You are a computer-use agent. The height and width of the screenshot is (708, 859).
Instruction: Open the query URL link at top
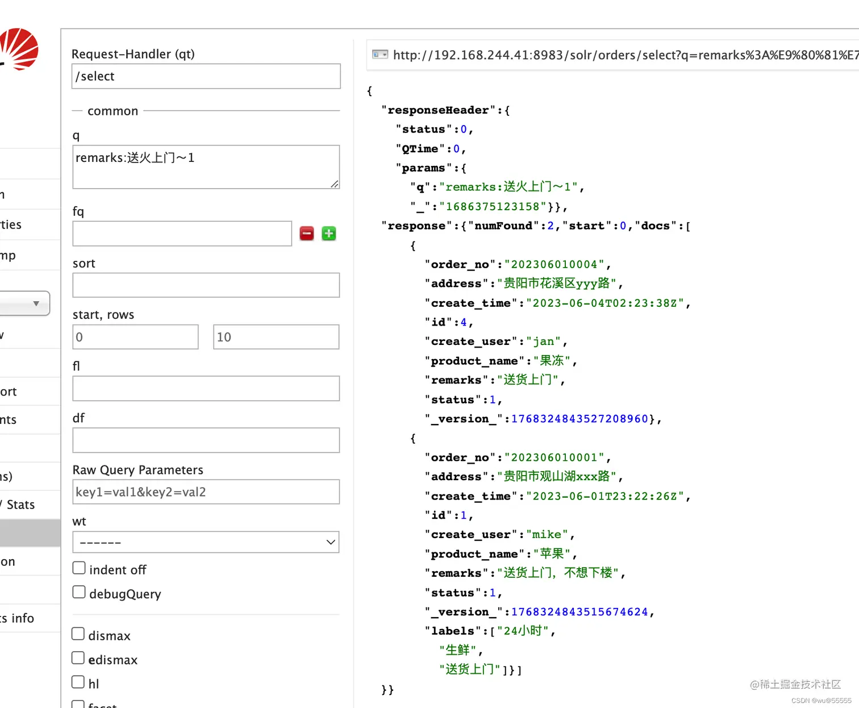pyautogui.click(x=626, y=55)
